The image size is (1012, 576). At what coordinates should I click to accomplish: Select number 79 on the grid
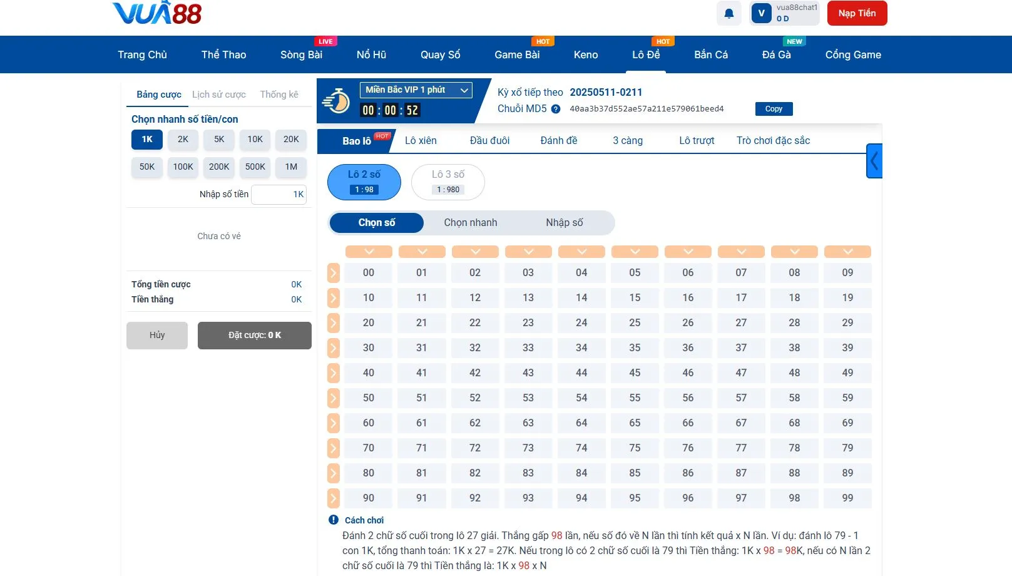pyautogui.click(x=847, y=448)
